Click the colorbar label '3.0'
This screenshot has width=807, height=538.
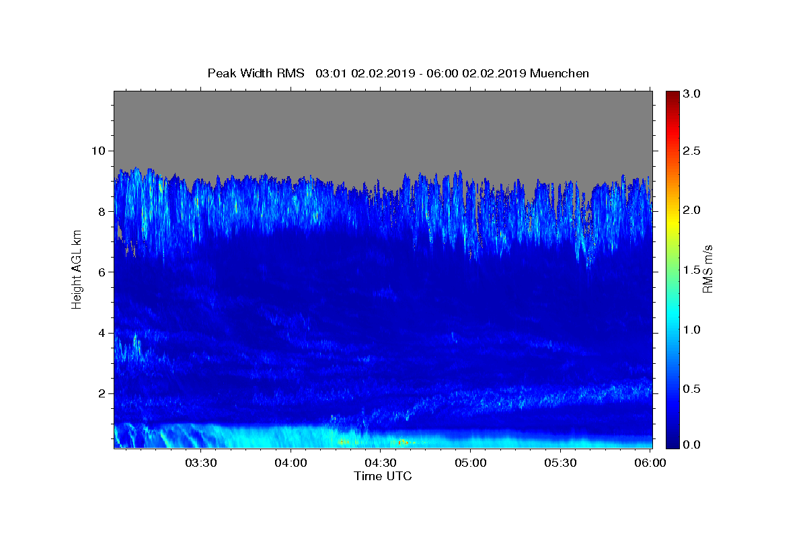coord(692,94)
